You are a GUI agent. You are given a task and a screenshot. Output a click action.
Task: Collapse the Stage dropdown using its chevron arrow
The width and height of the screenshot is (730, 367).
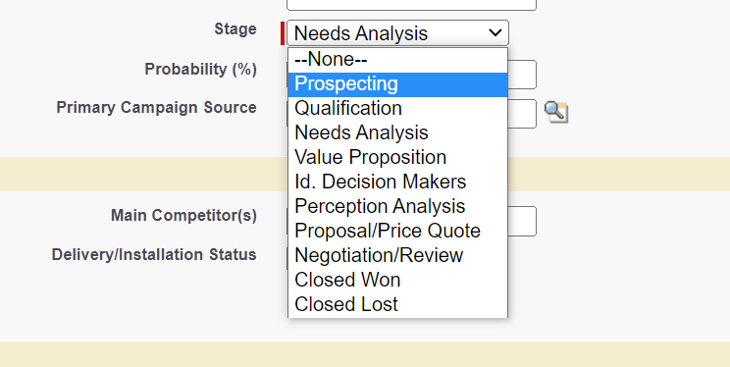click(x=495, y=33)
